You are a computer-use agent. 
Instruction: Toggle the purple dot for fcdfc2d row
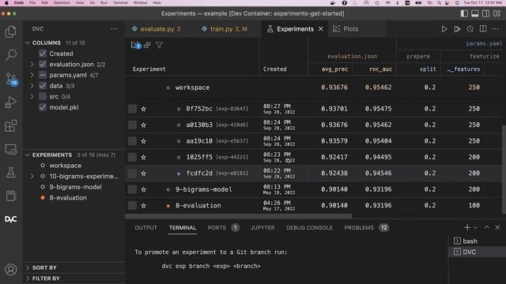[x=179, y=174]
